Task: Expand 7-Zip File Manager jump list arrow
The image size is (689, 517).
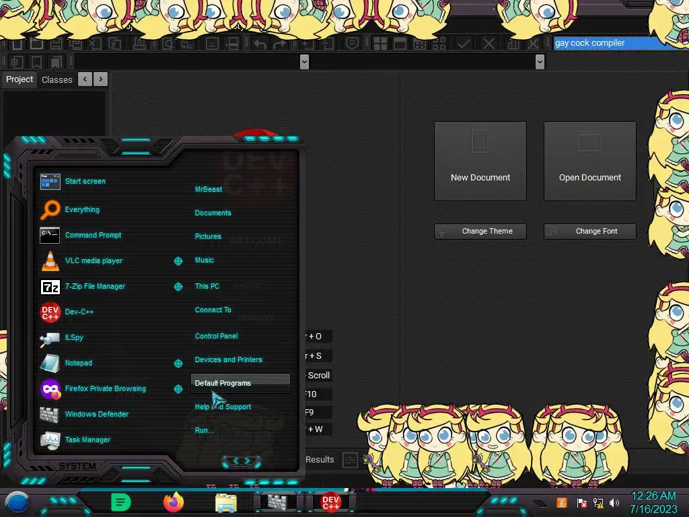Action: (x=178, y=286)
